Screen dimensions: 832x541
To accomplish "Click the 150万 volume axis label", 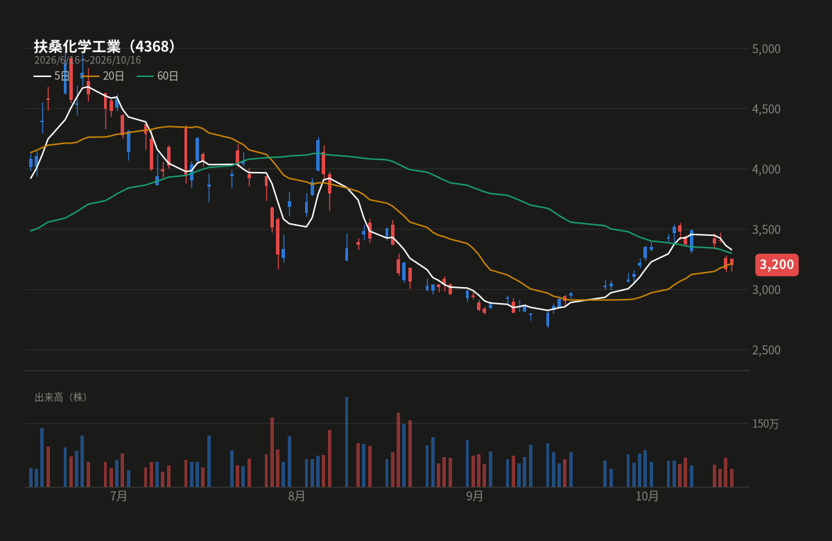I will 766,424.
